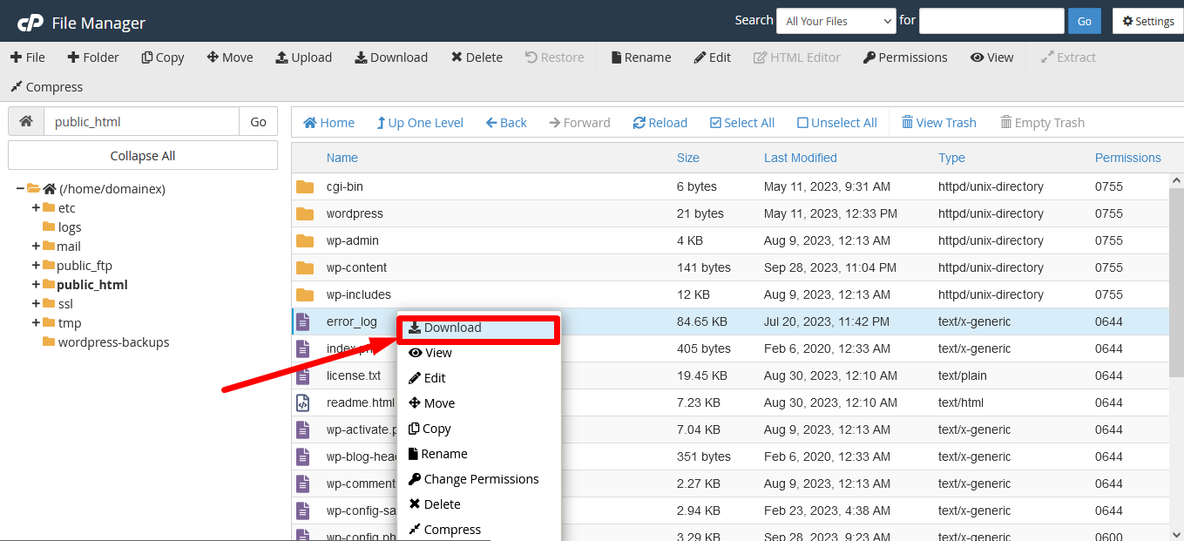
Task: Click the home icon beside path field
Action: pyautogui.click(x=26, y=122)
